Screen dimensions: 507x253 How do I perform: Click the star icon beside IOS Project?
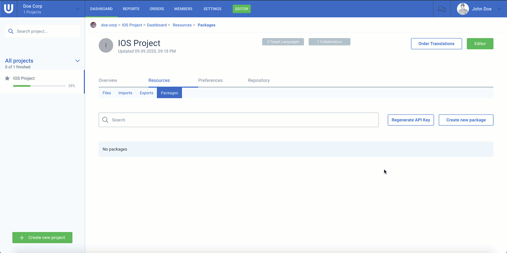(x=7, y=78)
